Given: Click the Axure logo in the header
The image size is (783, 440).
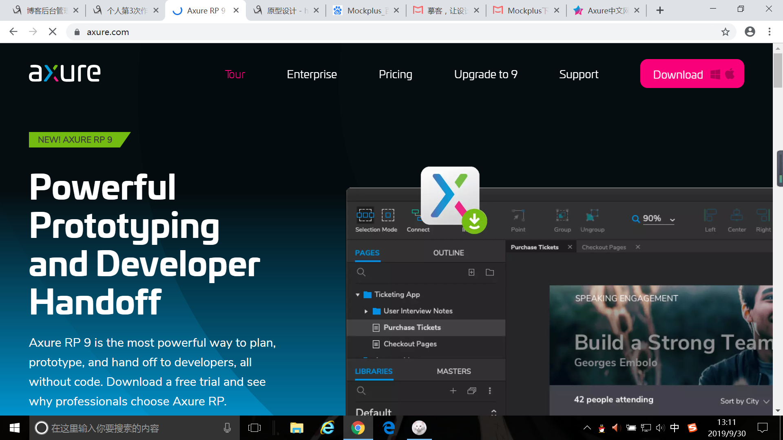Looking at the screenshot, I should [x=64, y=73].
